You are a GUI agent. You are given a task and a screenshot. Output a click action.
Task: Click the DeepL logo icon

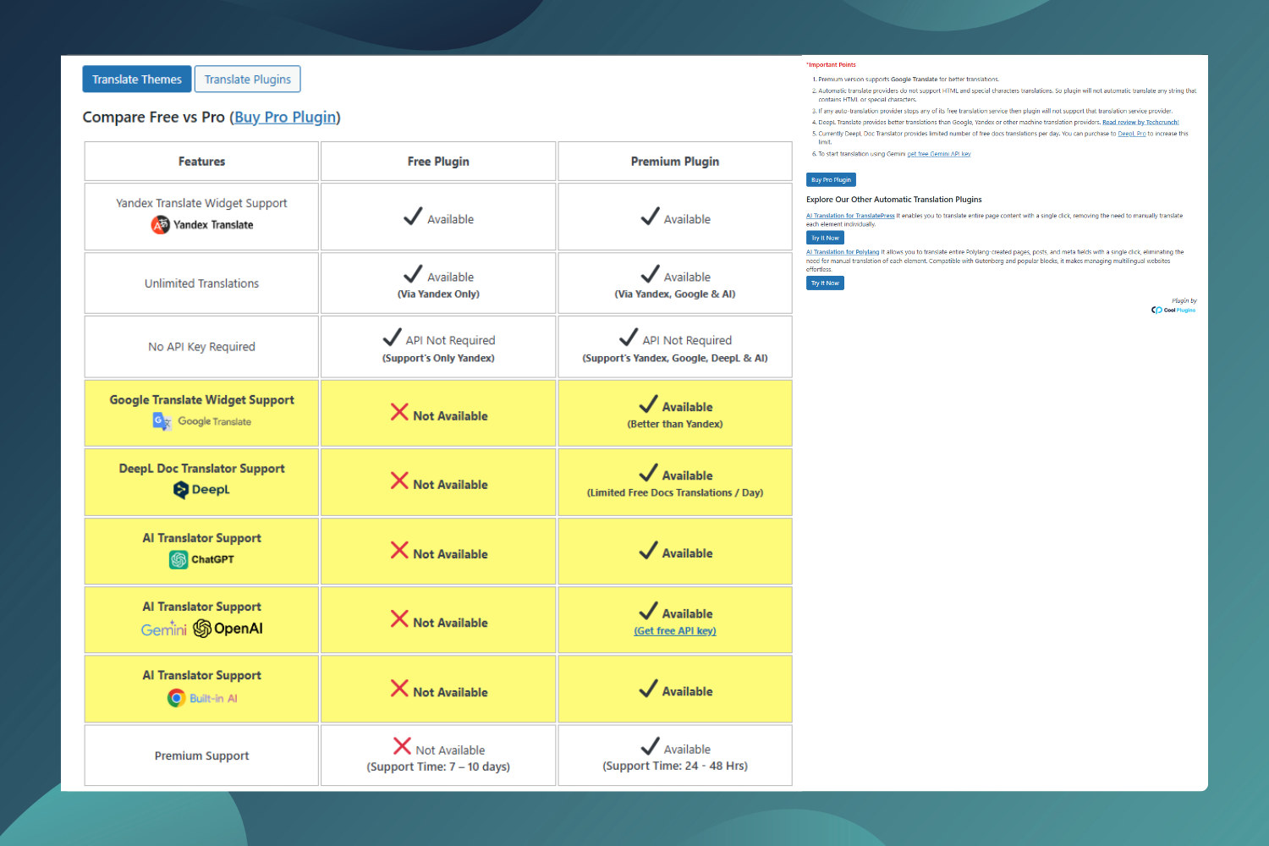pyautogui.click(x=180, y=490)
